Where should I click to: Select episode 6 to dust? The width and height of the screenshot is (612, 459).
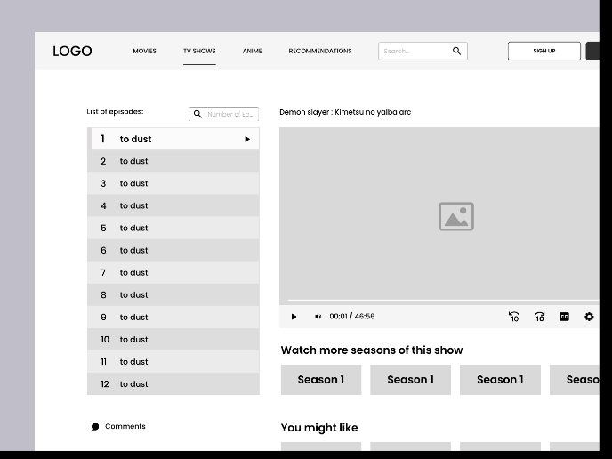coord(173,250)
